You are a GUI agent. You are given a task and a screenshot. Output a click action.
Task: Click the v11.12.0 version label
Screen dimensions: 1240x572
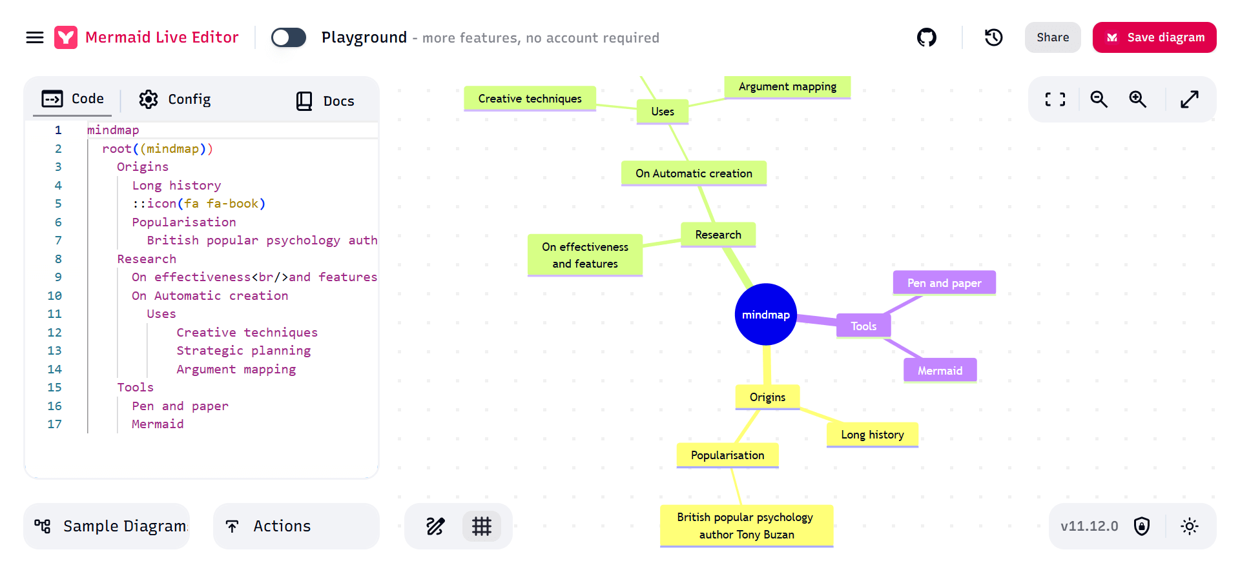1089,526
